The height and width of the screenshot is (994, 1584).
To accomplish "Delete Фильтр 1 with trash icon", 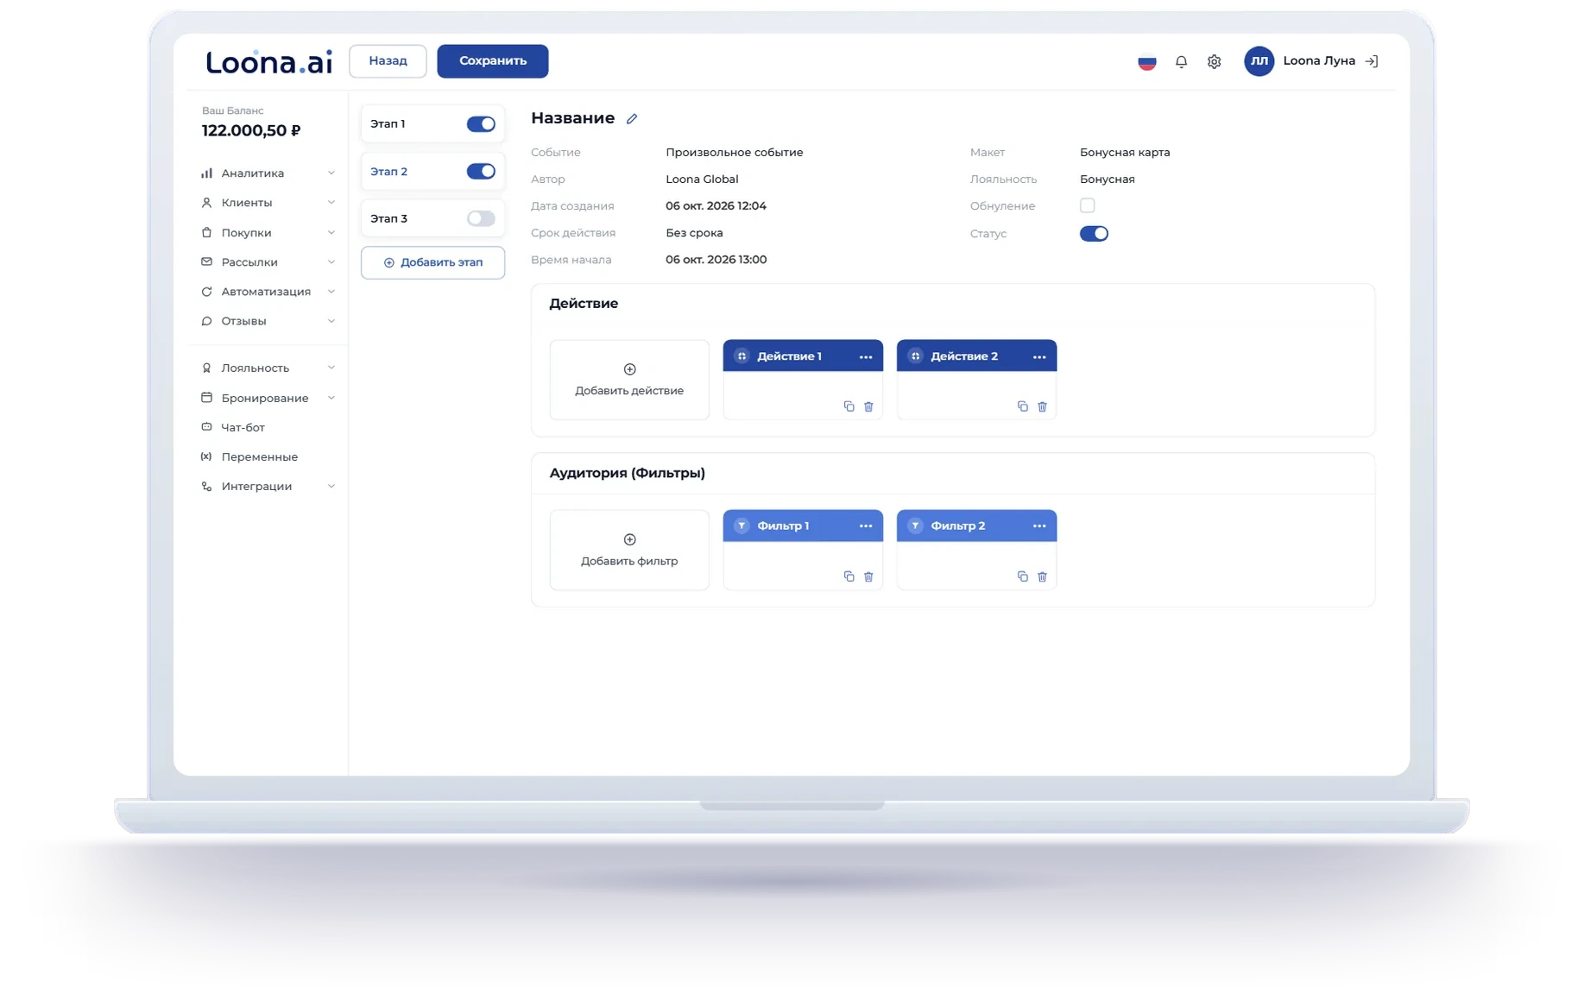I will tap(868, 576).
